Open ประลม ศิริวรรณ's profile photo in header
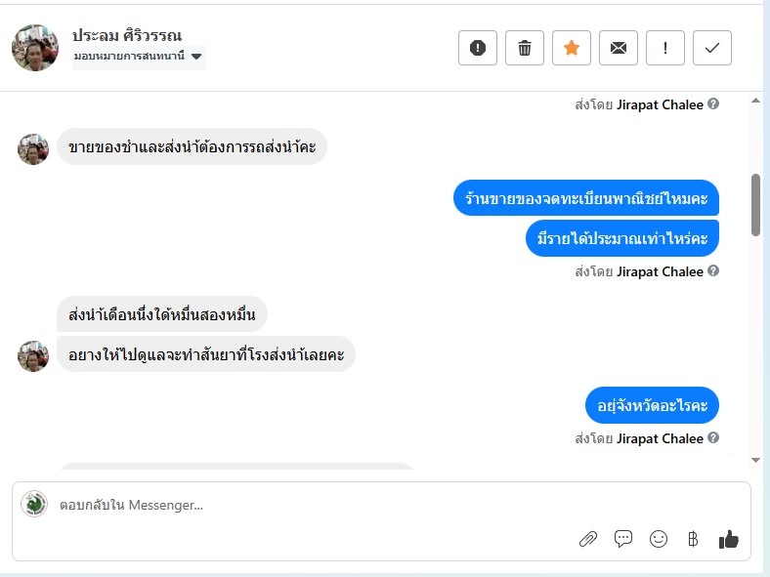770x577 pixels. (x=35, y=48)
